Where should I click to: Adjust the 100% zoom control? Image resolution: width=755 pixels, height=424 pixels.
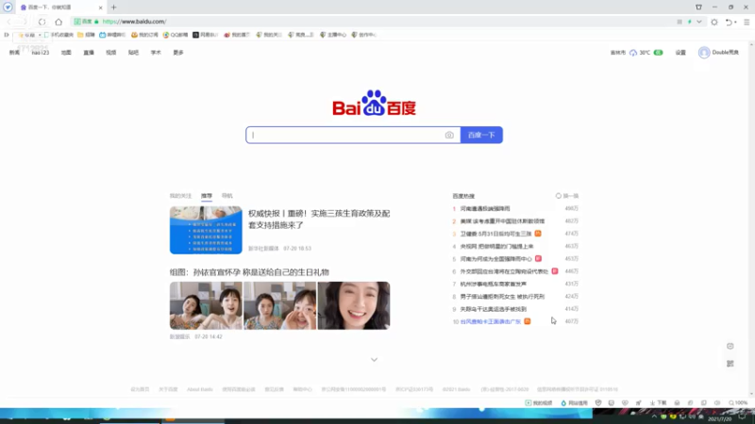pyautogui.click(x=738, y=403)
